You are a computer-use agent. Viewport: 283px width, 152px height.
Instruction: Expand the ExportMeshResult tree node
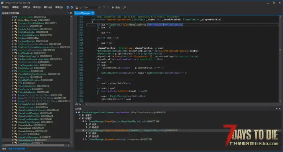click(13, 20)
